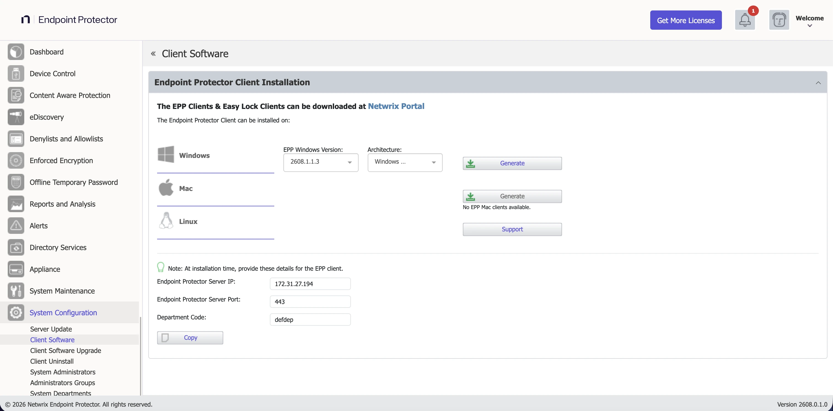Image resolution: width=833 pixels, height=411 pixels.
Task: Open the Architecture dropdown
Action: coord(405,162)
